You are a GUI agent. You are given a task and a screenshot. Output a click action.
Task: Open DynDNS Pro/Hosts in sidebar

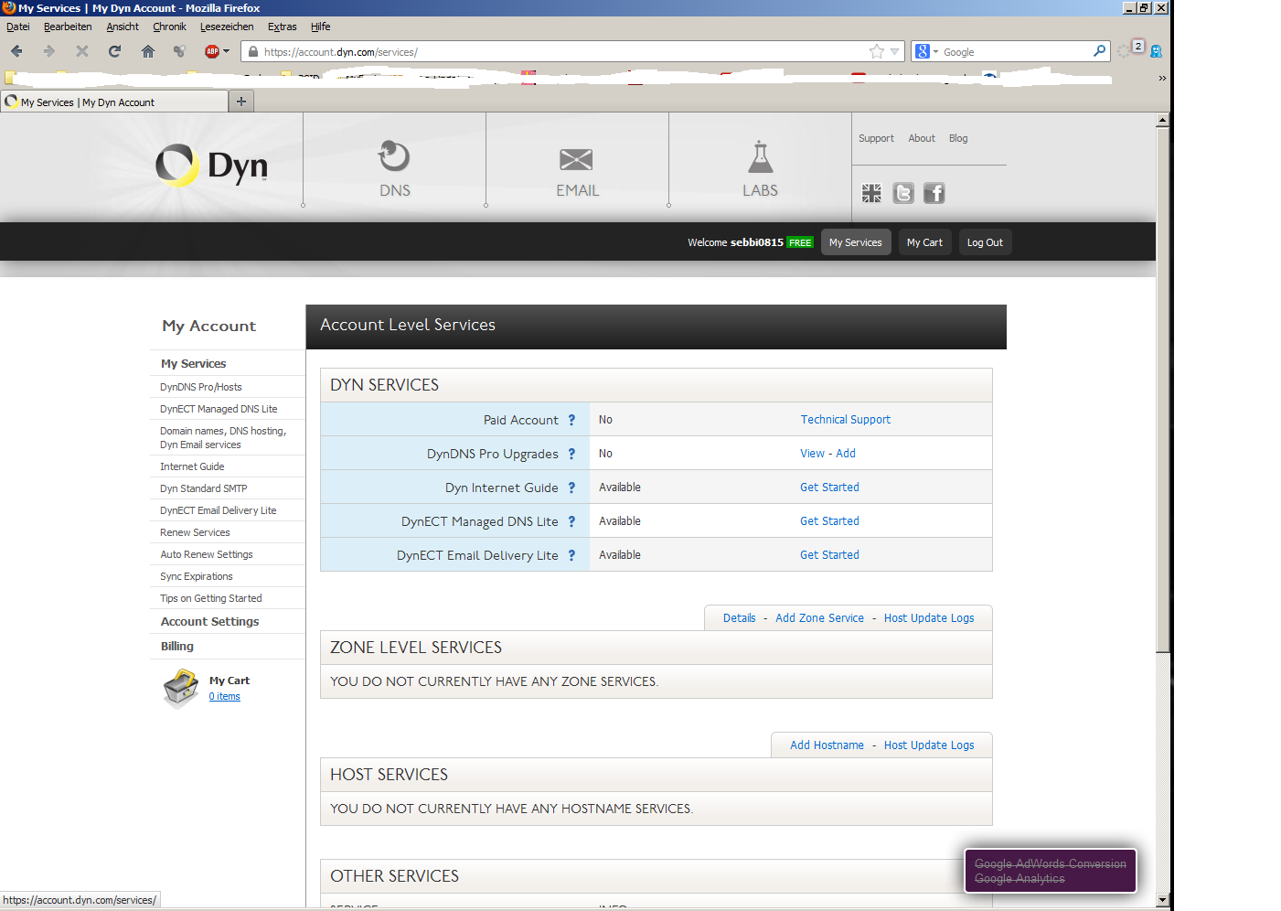click(201, 387)
